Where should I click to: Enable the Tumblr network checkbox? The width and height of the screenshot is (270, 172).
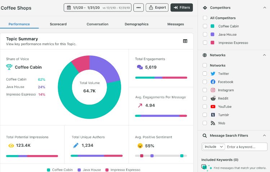pos(205,115)
